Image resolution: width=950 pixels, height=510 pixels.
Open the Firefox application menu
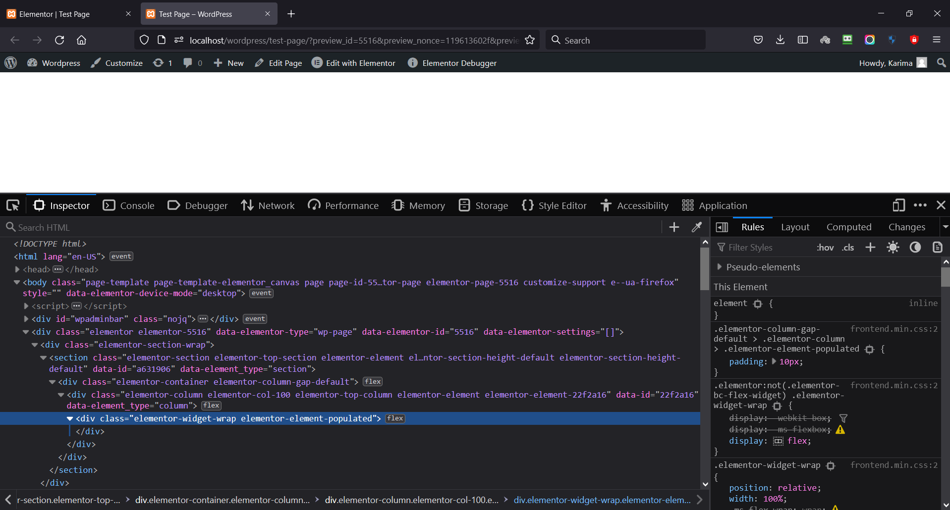click(936, 40)
